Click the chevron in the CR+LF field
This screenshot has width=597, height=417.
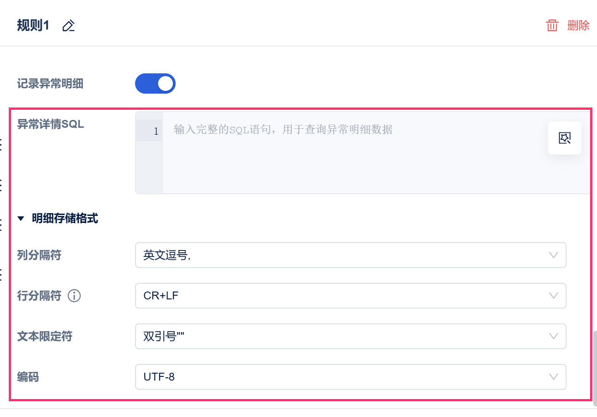[554, 296]
